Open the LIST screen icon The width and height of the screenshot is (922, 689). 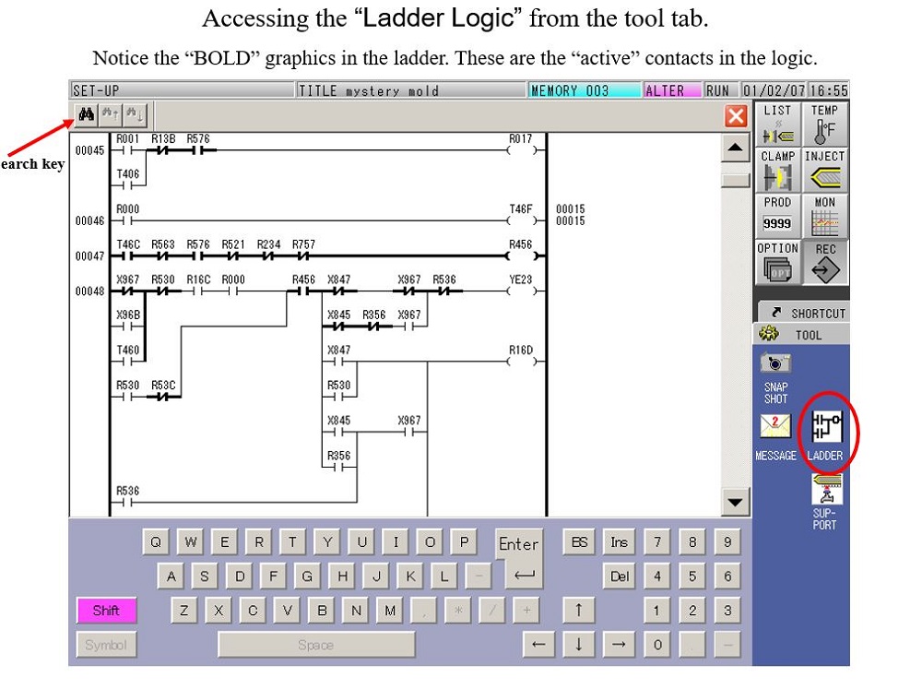coord(777,122)
